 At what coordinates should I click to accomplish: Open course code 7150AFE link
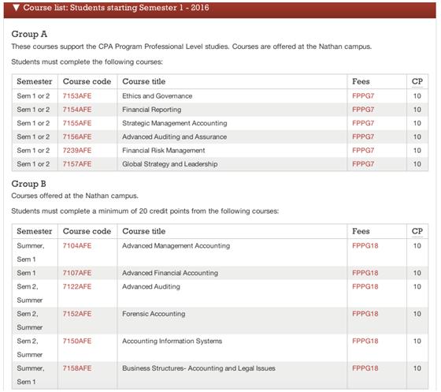(x=77, y=341)
